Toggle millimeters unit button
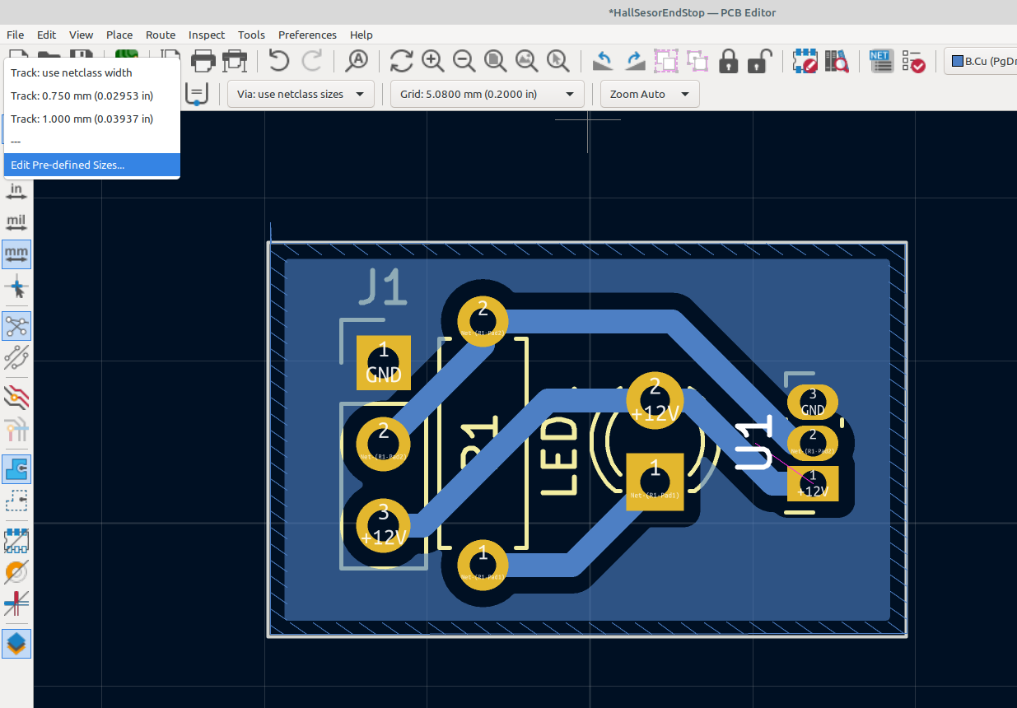1017x708 pixels. point(16,254)
